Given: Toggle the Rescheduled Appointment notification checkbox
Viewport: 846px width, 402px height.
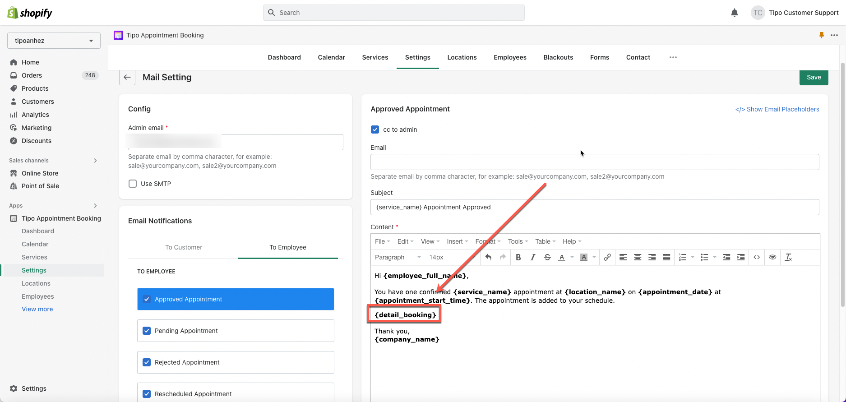Looking at the screenshot, I should tap(147, 394).
